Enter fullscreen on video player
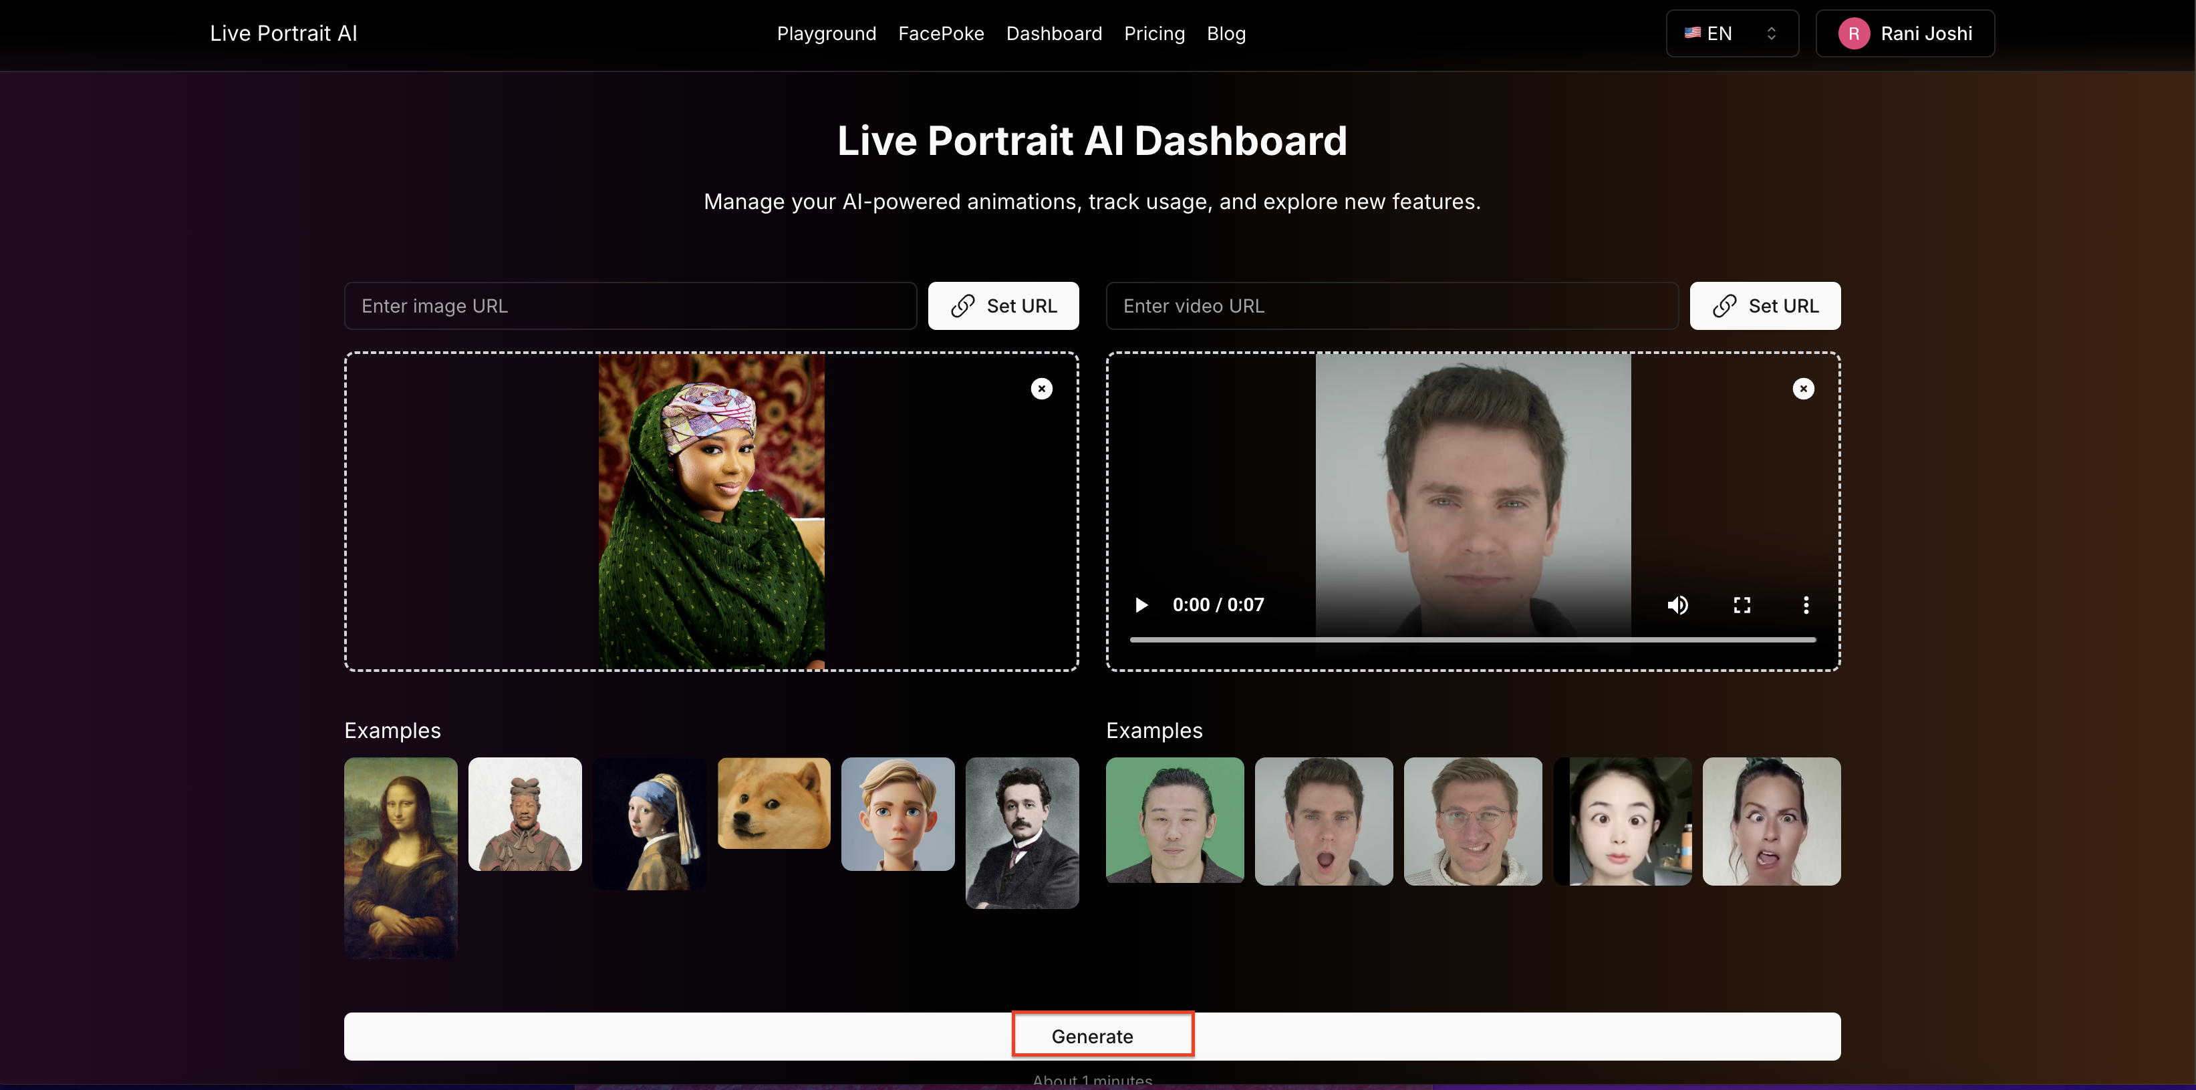Image resolution: width=2196 pixels, height=1090 pixels. pos(1742,605)
